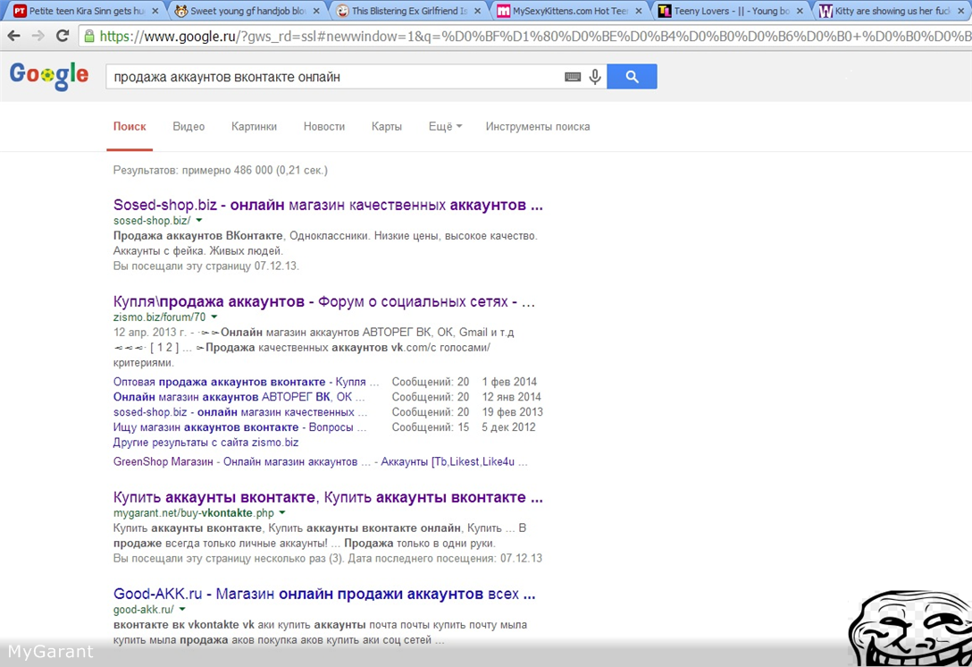Open Инструменты поиска search tools

[x=538, y=127]
